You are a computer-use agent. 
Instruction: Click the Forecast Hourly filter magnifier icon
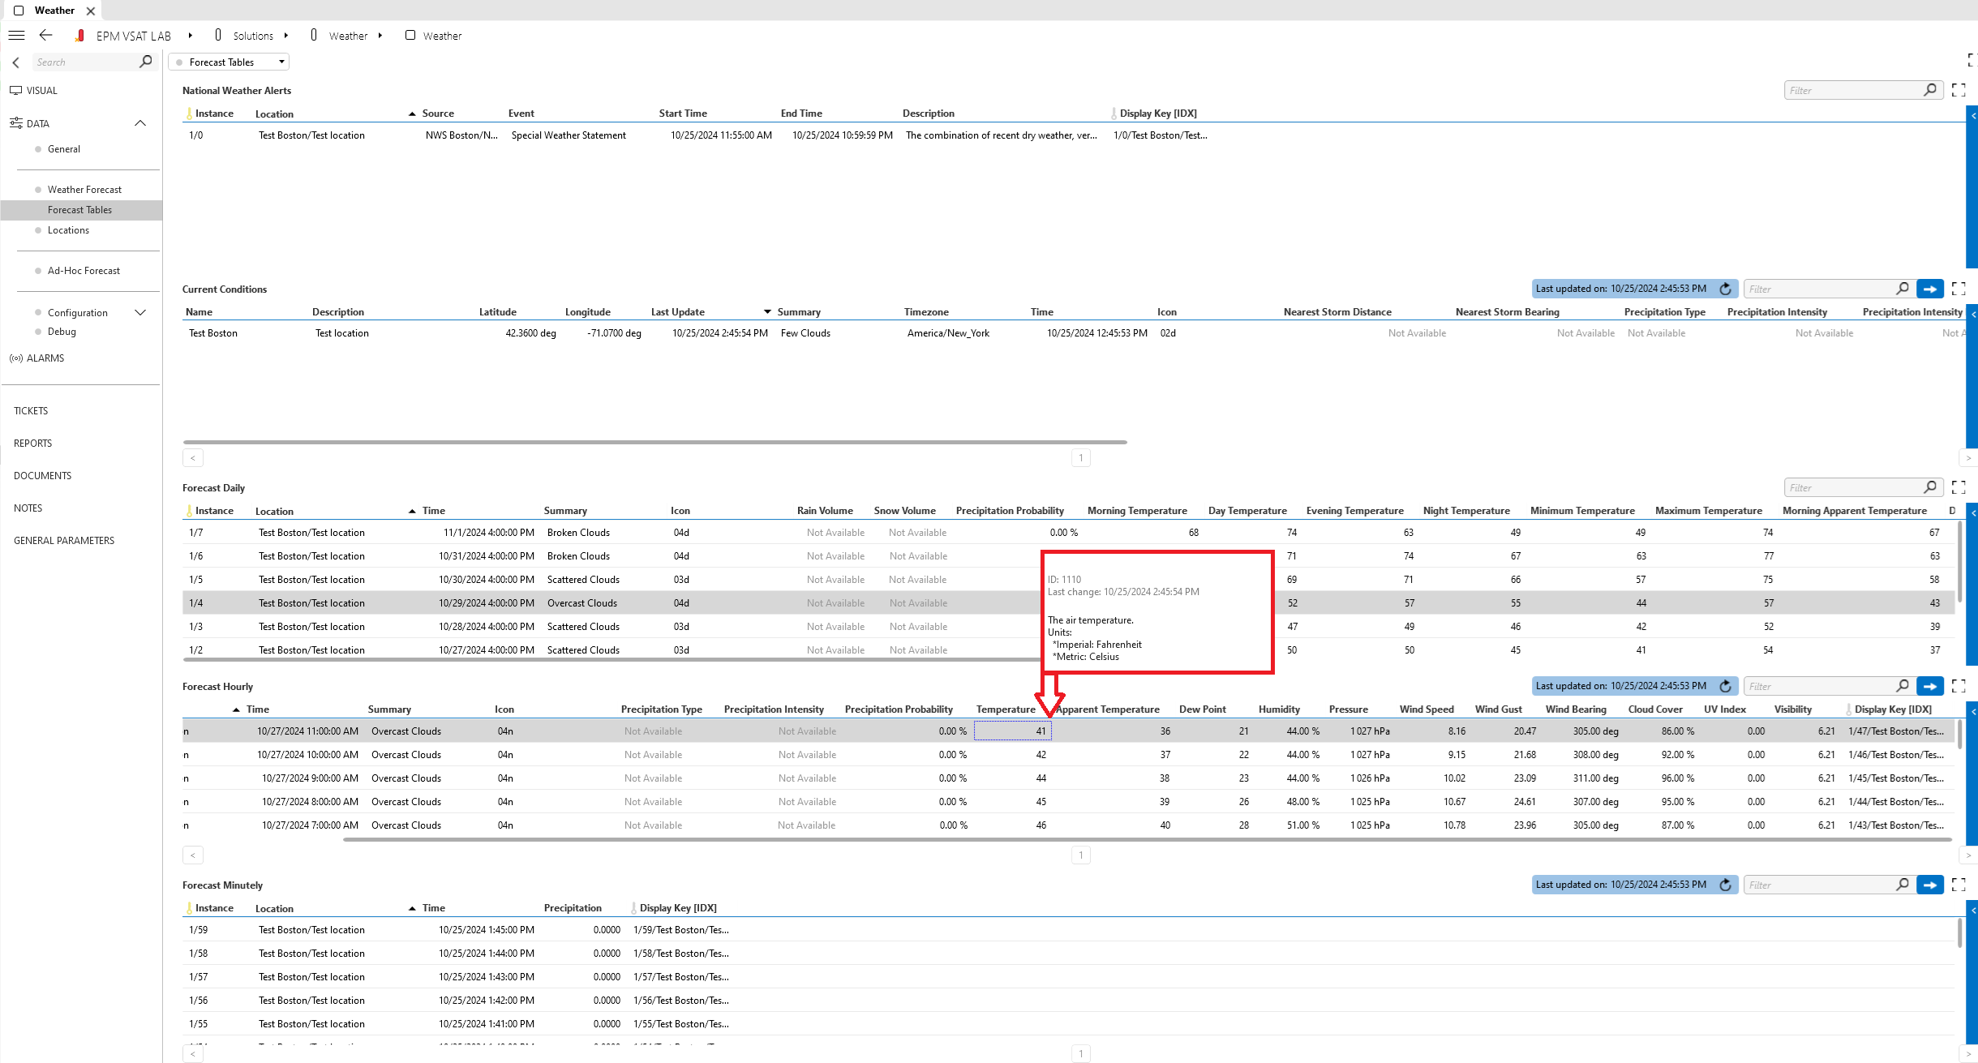1903,686
